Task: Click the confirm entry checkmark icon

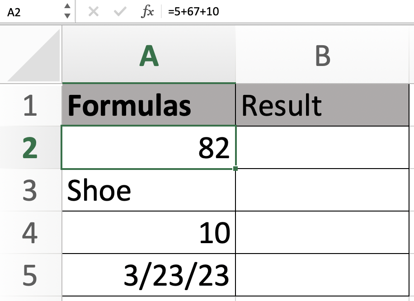Action: [120, 12]
